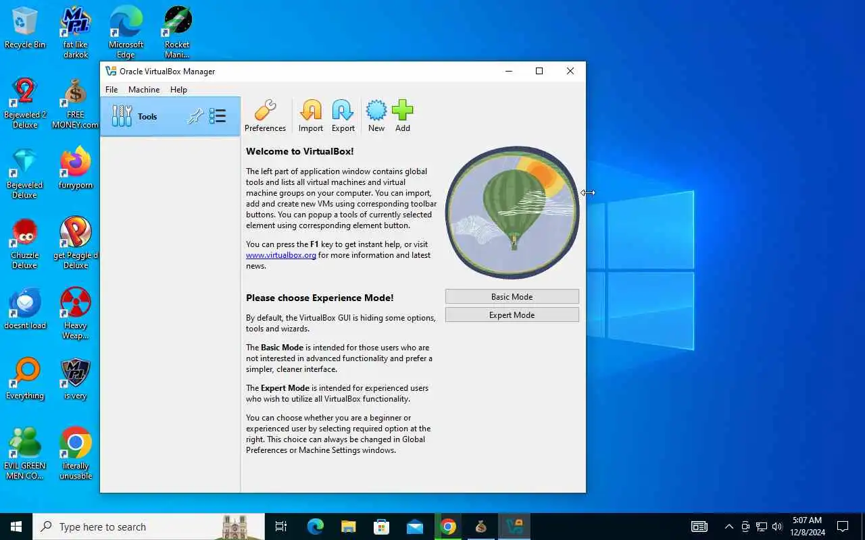Click the pin icon in the Tools row

click(195, 116)
